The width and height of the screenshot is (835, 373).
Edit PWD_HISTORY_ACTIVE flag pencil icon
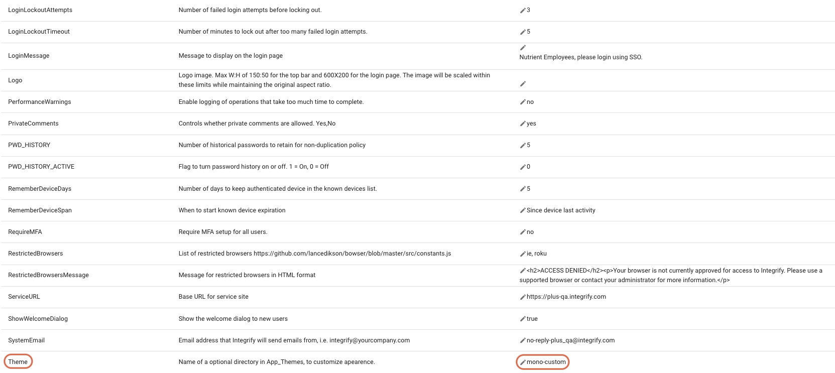coord(523,167)
